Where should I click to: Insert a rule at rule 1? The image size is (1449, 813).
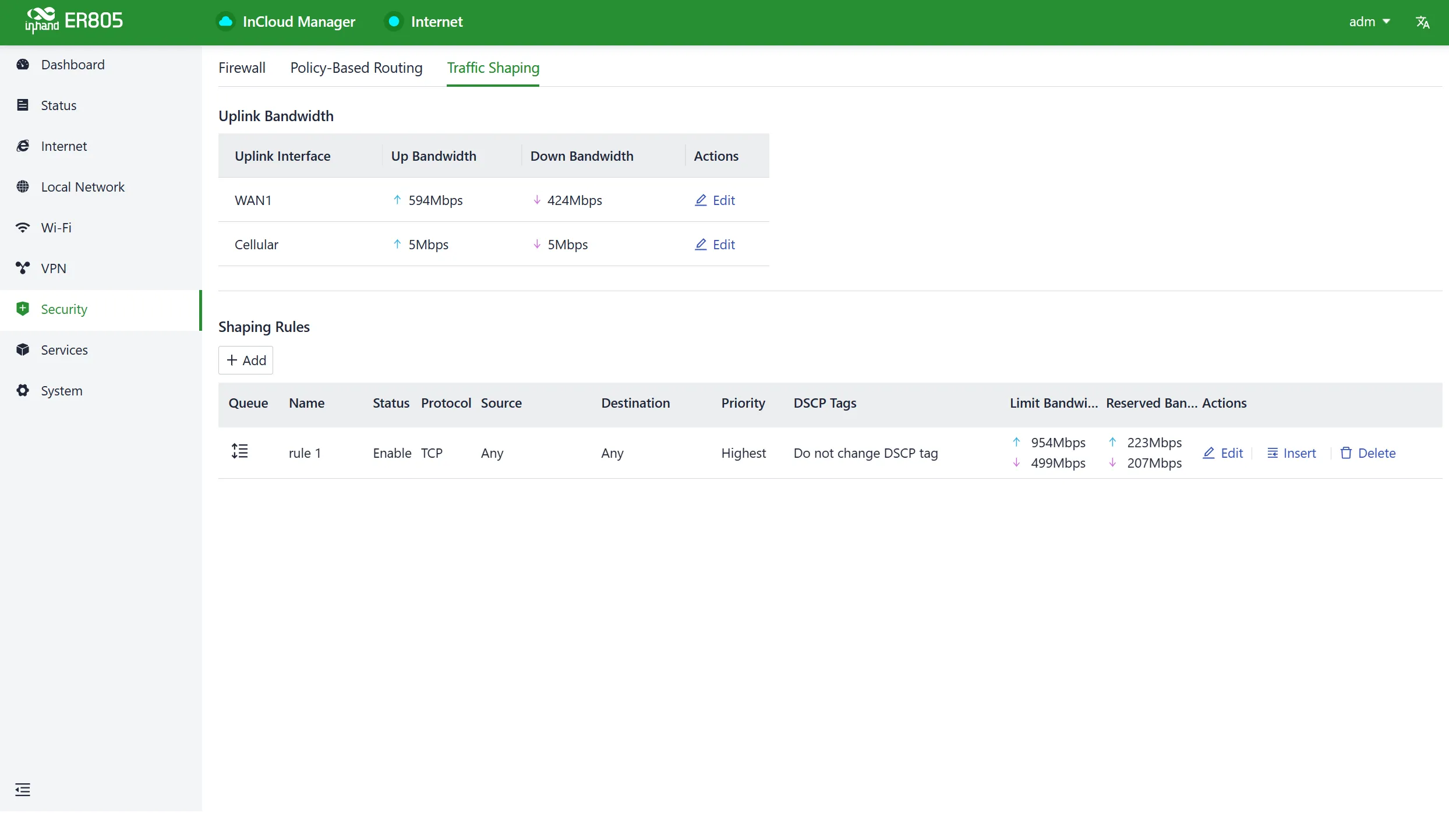[x=1292, y=453]
